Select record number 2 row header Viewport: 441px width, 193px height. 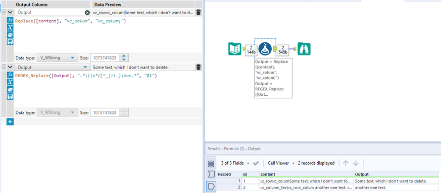229,187
